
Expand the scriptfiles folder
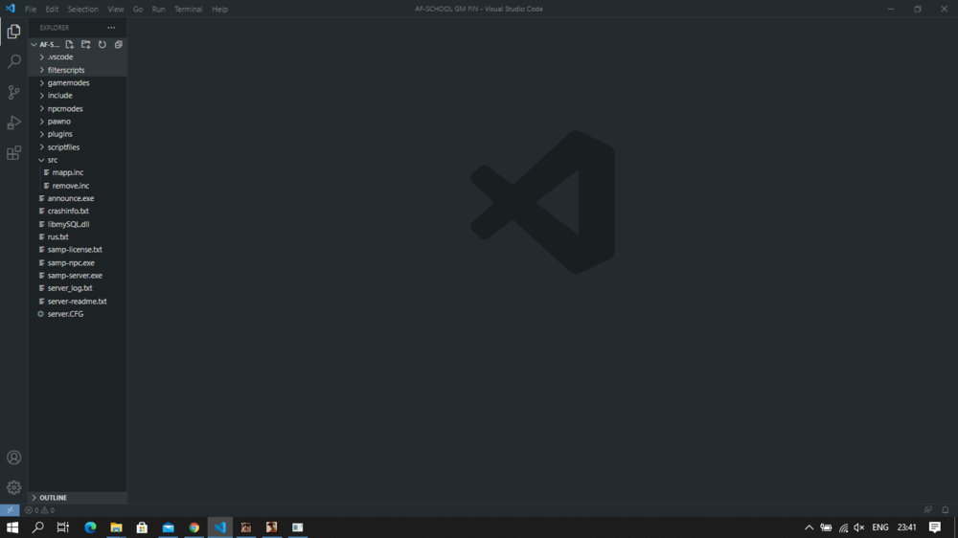coord(78,146)
